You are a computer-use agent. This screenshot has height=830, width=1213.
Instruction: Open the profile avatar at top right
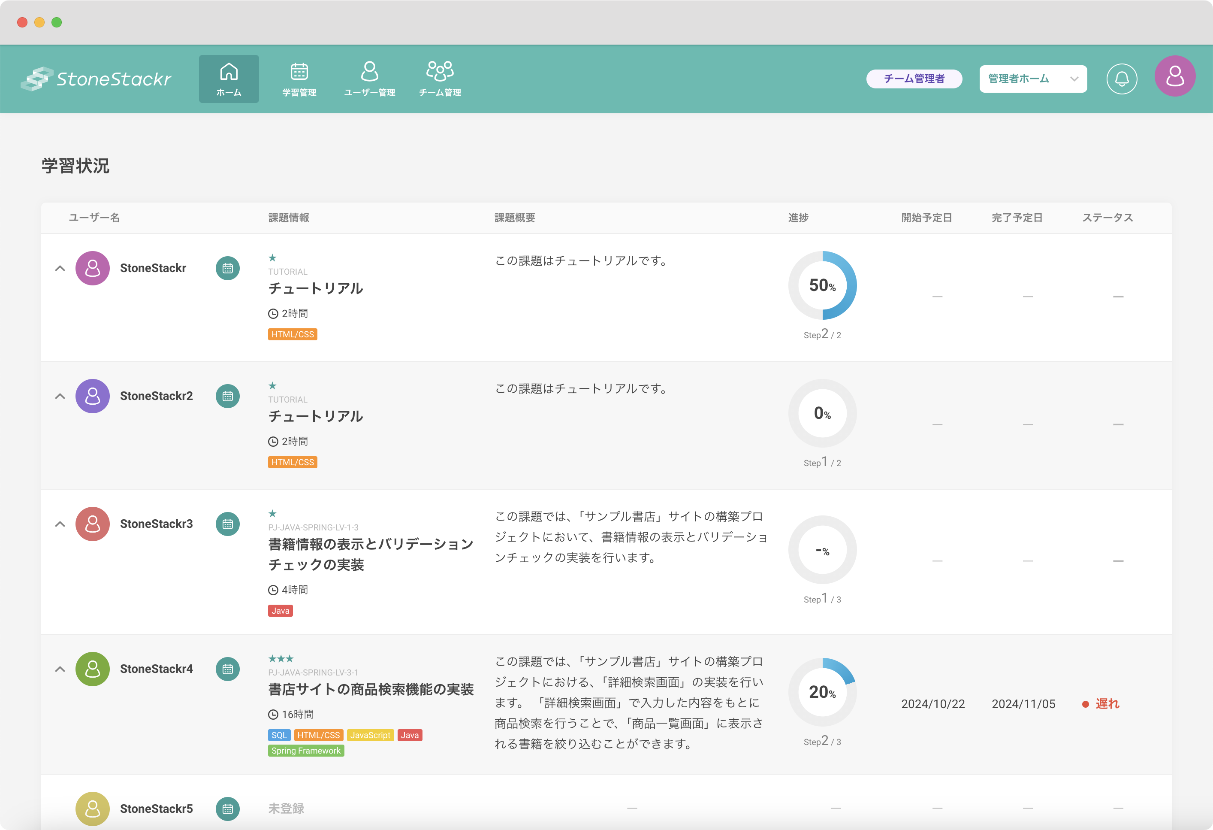[1175, 77]
